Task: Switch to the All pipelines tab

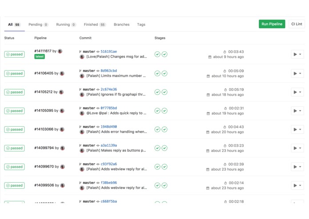Action: click(x=14, y=24)
